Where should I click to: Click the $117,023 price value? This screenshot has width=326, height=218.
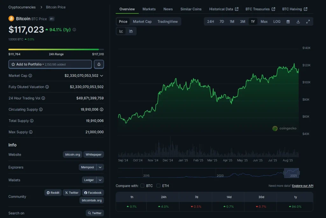tap(26, 30)
